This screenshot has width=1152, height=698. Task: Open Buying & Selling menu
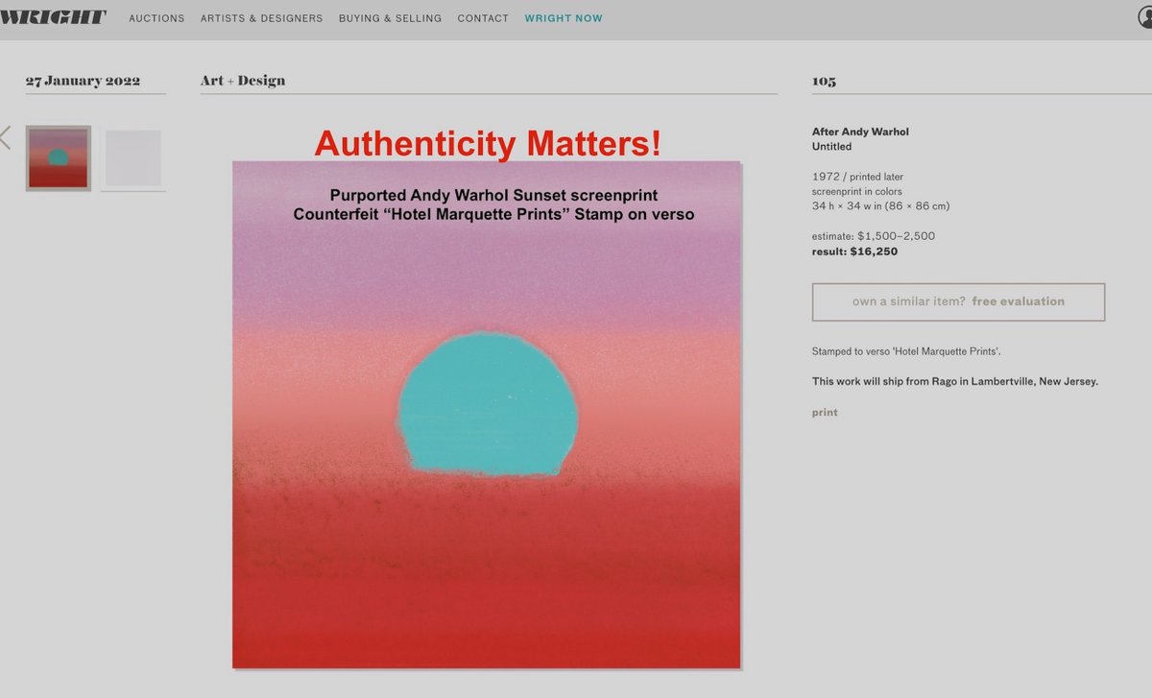(390, 18)
